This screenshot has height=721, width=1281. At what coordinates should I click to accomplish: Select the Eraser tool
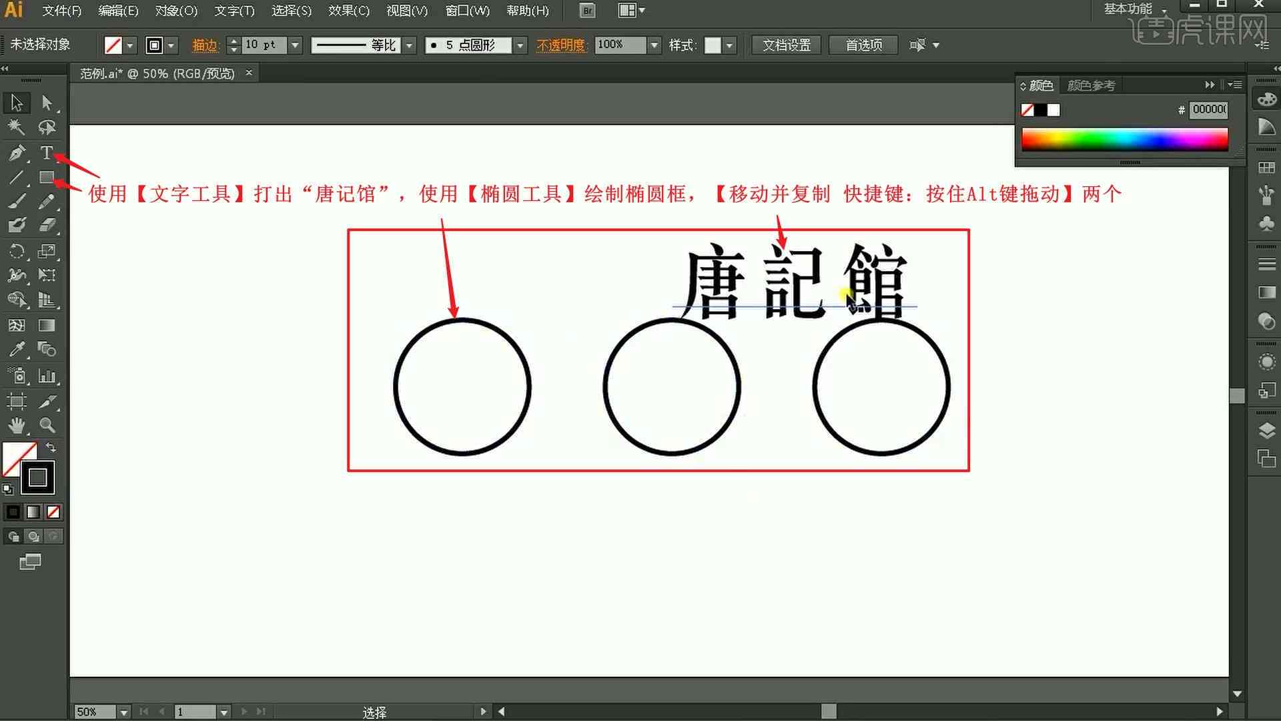[47, 225]
